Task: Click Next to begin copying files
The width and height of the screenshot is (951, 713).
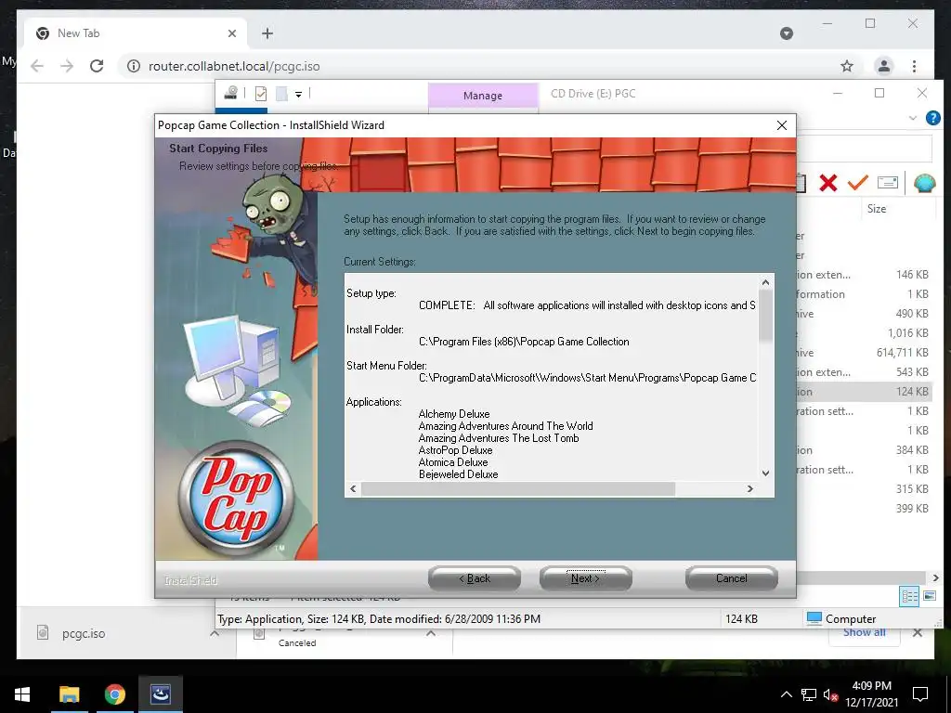Action: pyautogui.click(x=585, y=578)
